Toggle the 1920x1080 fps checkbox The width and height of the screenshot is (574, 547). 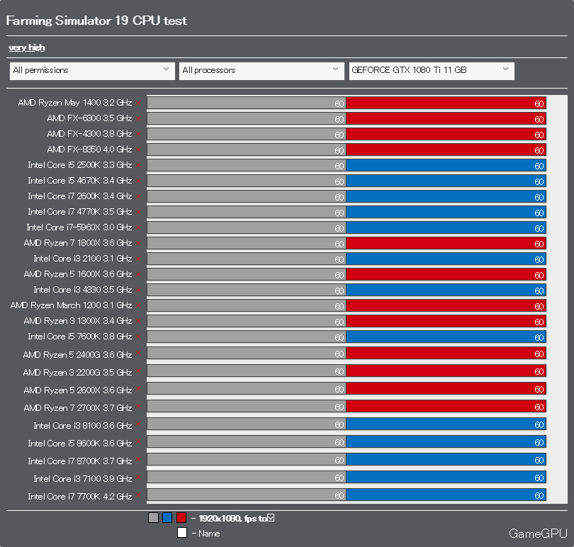(x=271, y=518)
